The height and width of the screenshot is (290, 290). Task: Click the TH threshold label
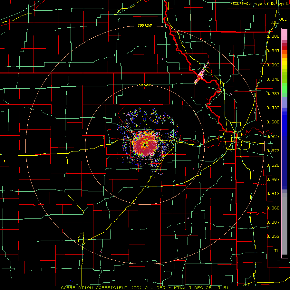pyautogui.click(x=277, y=251)
